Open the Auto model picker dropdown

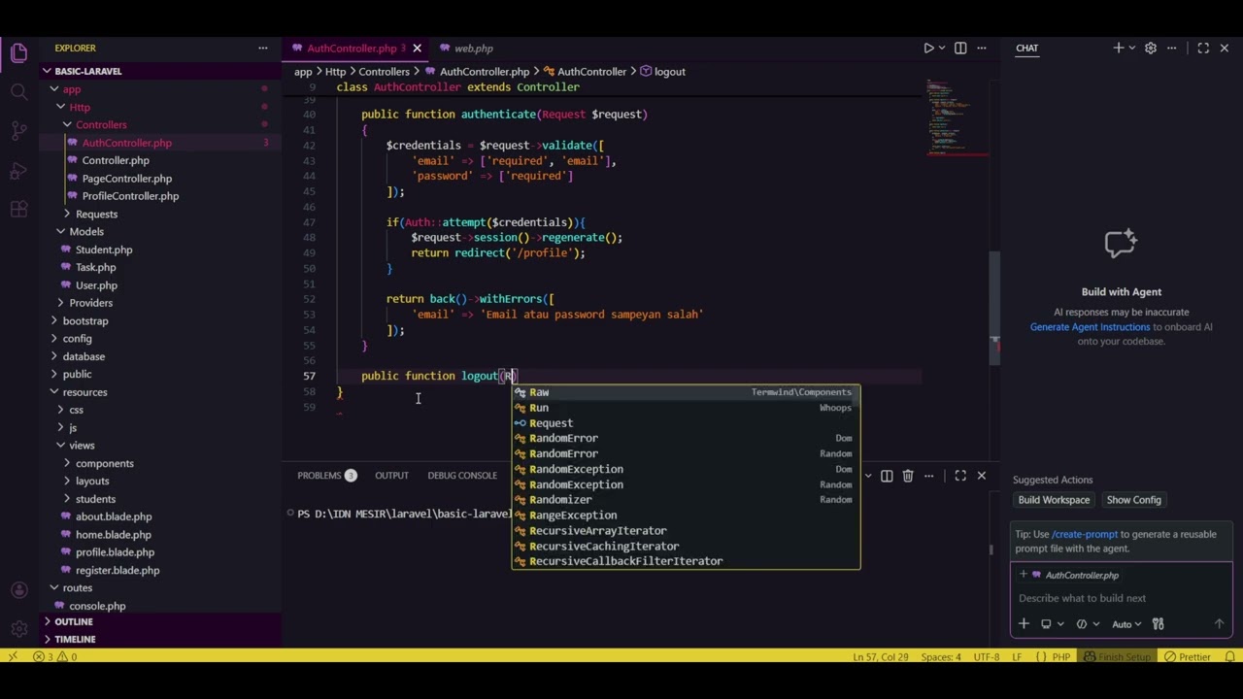pos(1126,624)
